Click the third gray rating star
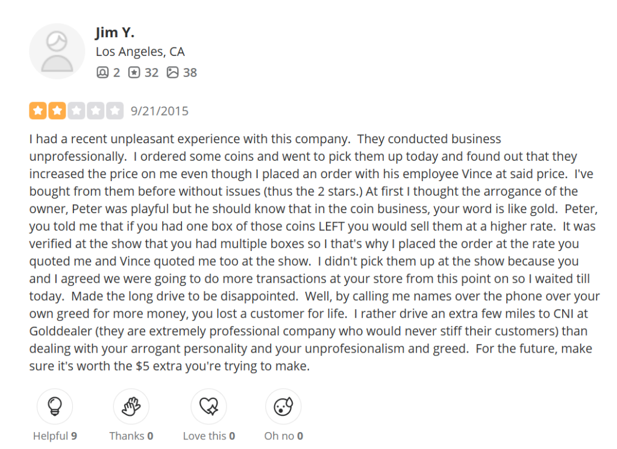Screen dimensions: 617x449 click(77, 111)
